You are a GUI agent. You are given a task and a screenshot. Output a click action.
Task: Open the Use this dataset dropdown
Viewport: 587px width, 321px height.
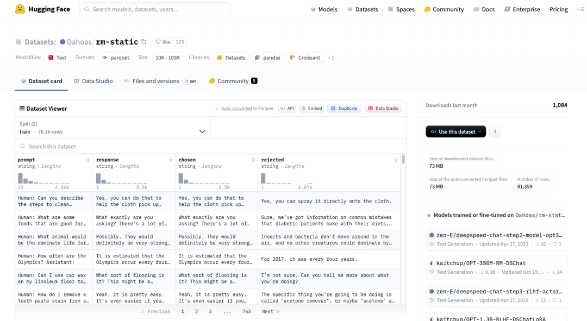[455, 131]
